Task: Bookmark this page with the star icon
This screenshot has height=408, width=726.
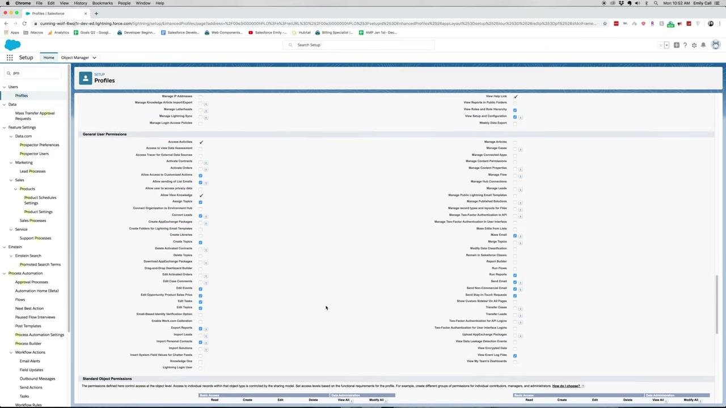Action: pos(605,23)
